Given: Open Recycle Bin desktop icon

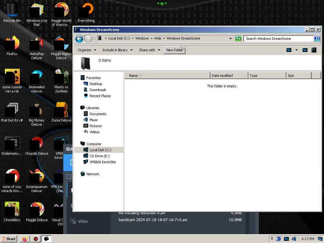Looking at the screenshot, I should click(12, 12).
